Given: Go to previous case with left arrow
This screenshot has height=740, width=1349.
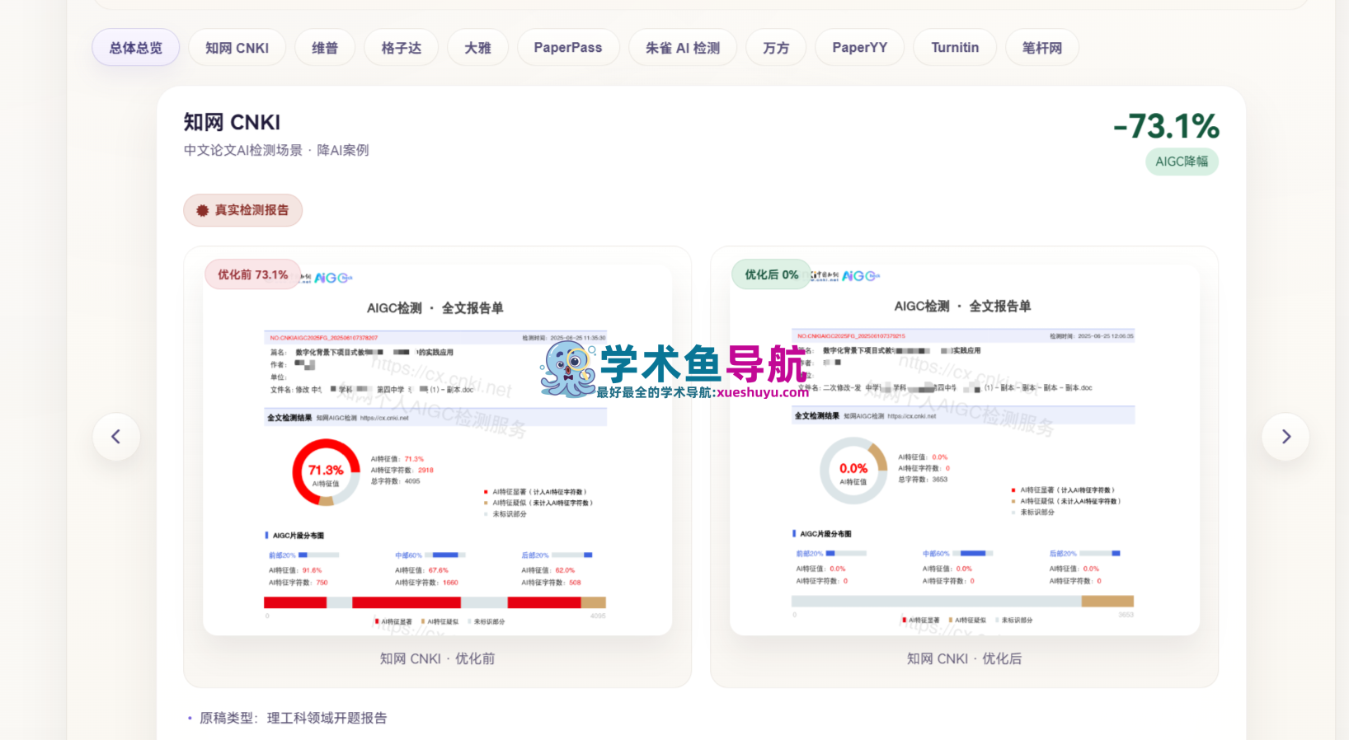Looking at the screenshot, I should [x=116, y=437].
